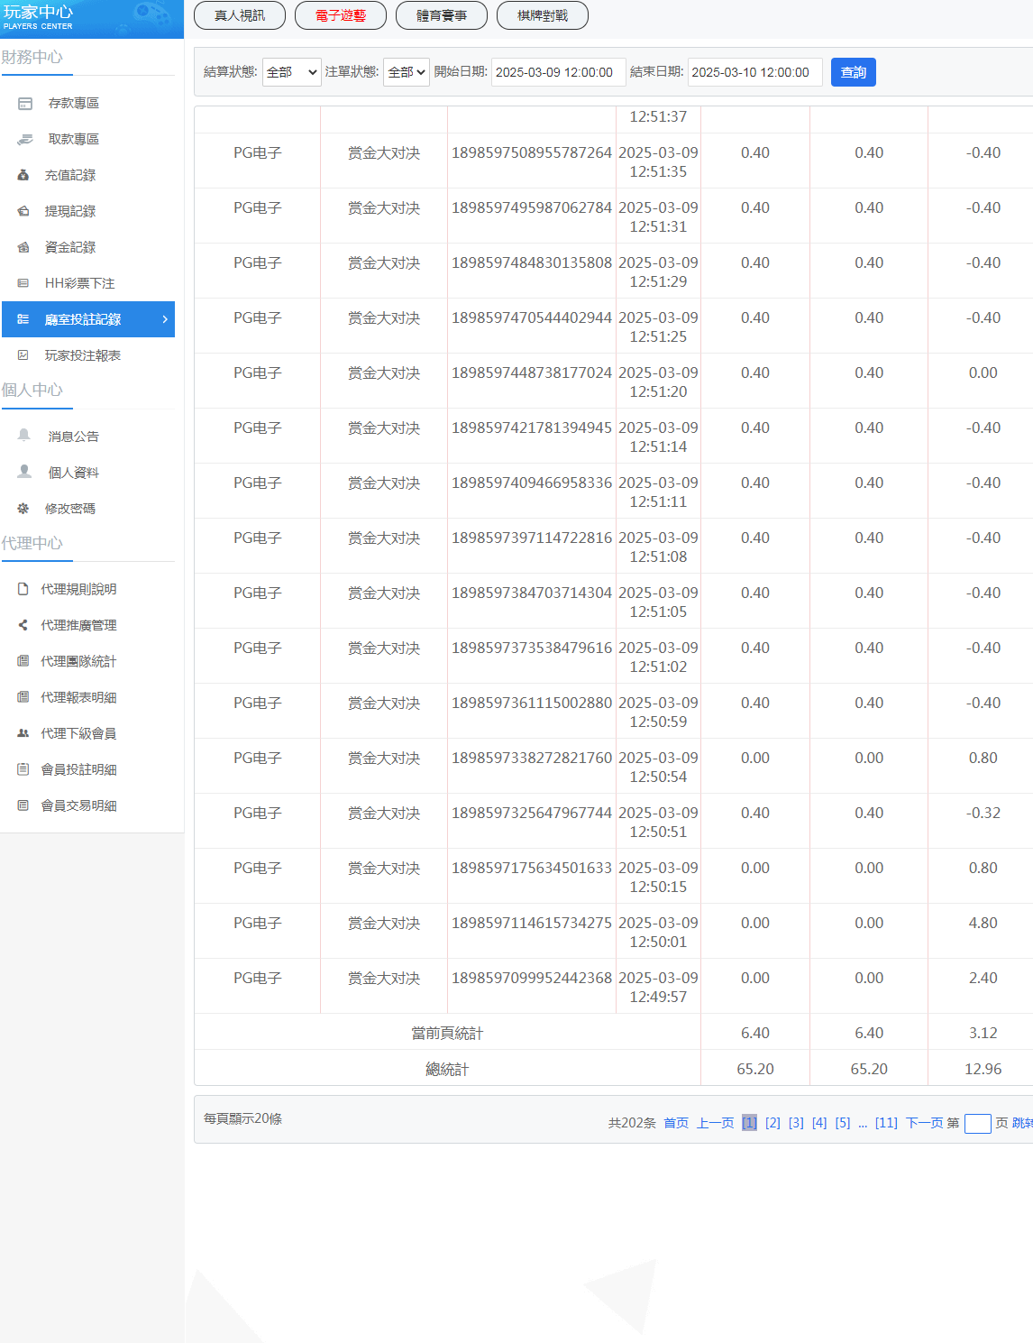Click the page number jump input box
Image resolution: width=1033 pixels, height=1343 pixels.
(x=977, y=1123)
